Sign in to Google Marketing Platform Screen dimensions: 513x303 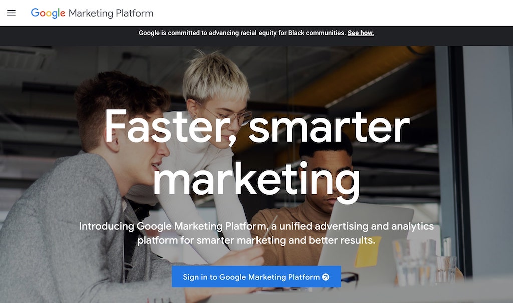tap(256, 277)
